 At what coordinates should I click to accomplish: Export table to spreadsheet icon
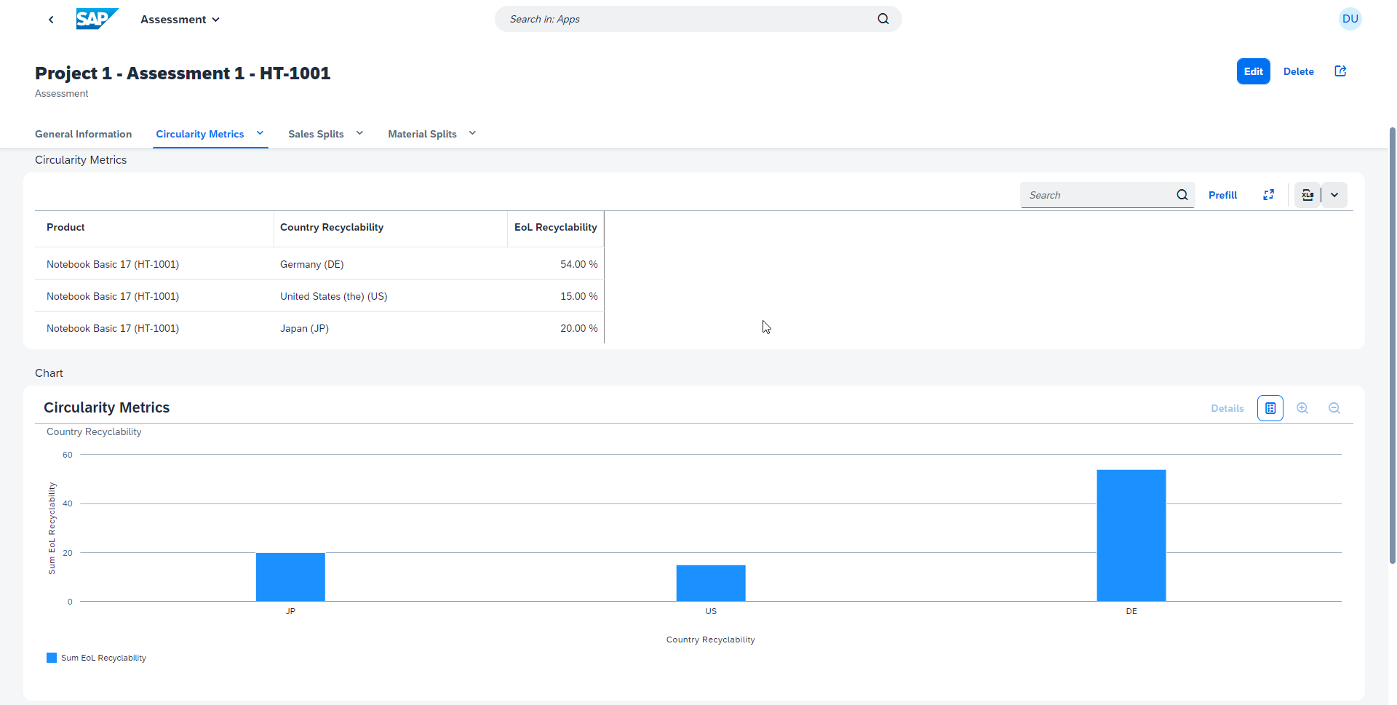(x=1308, y=195)
